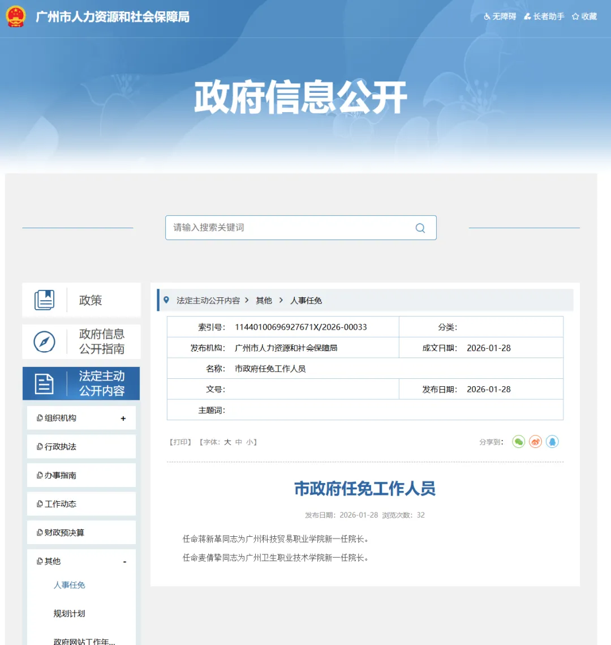This screenshot has height=645, width=611.
Task: Share the article via the Weibo icon
Action: (x=535, y=441)
